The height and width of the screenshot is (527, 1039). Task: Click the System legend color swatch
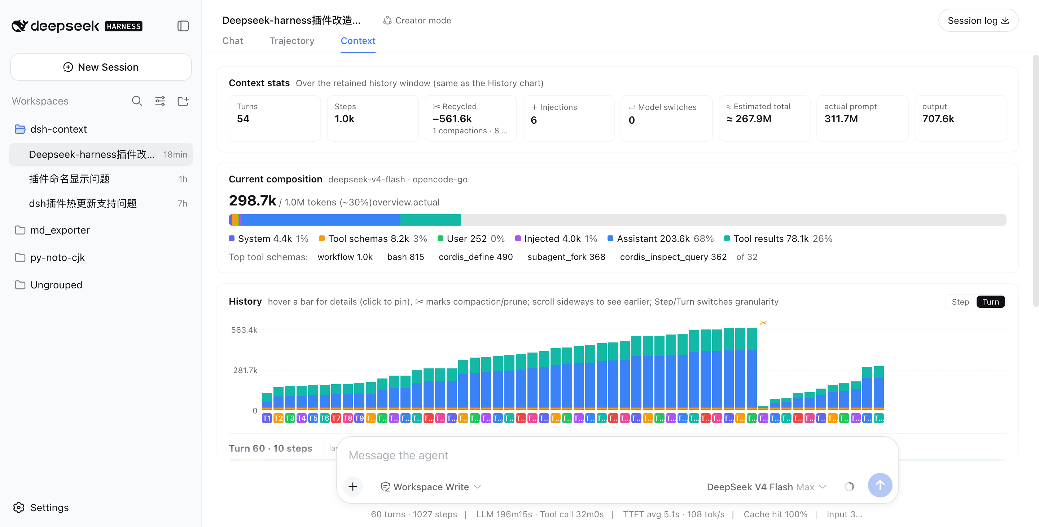click(x=232, y=239)
